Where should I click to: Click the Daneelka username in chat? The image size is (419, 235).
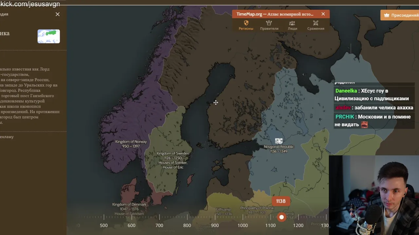[346, 91]
